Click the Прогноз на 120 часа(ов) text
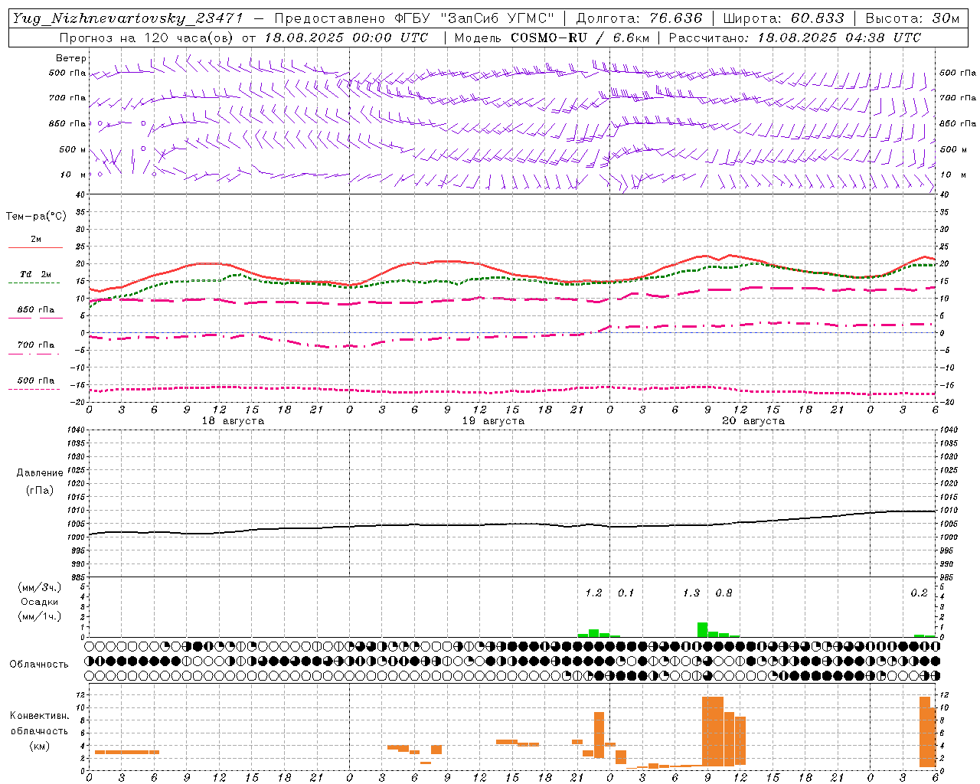The image size is (980, 784). 147,38
